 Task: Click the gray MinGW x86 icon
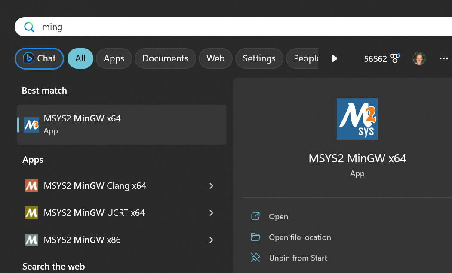click(31, 240)
